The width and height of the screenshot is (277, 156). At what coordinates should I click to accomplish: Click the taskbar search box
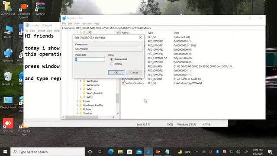click(x=48, y=152)
